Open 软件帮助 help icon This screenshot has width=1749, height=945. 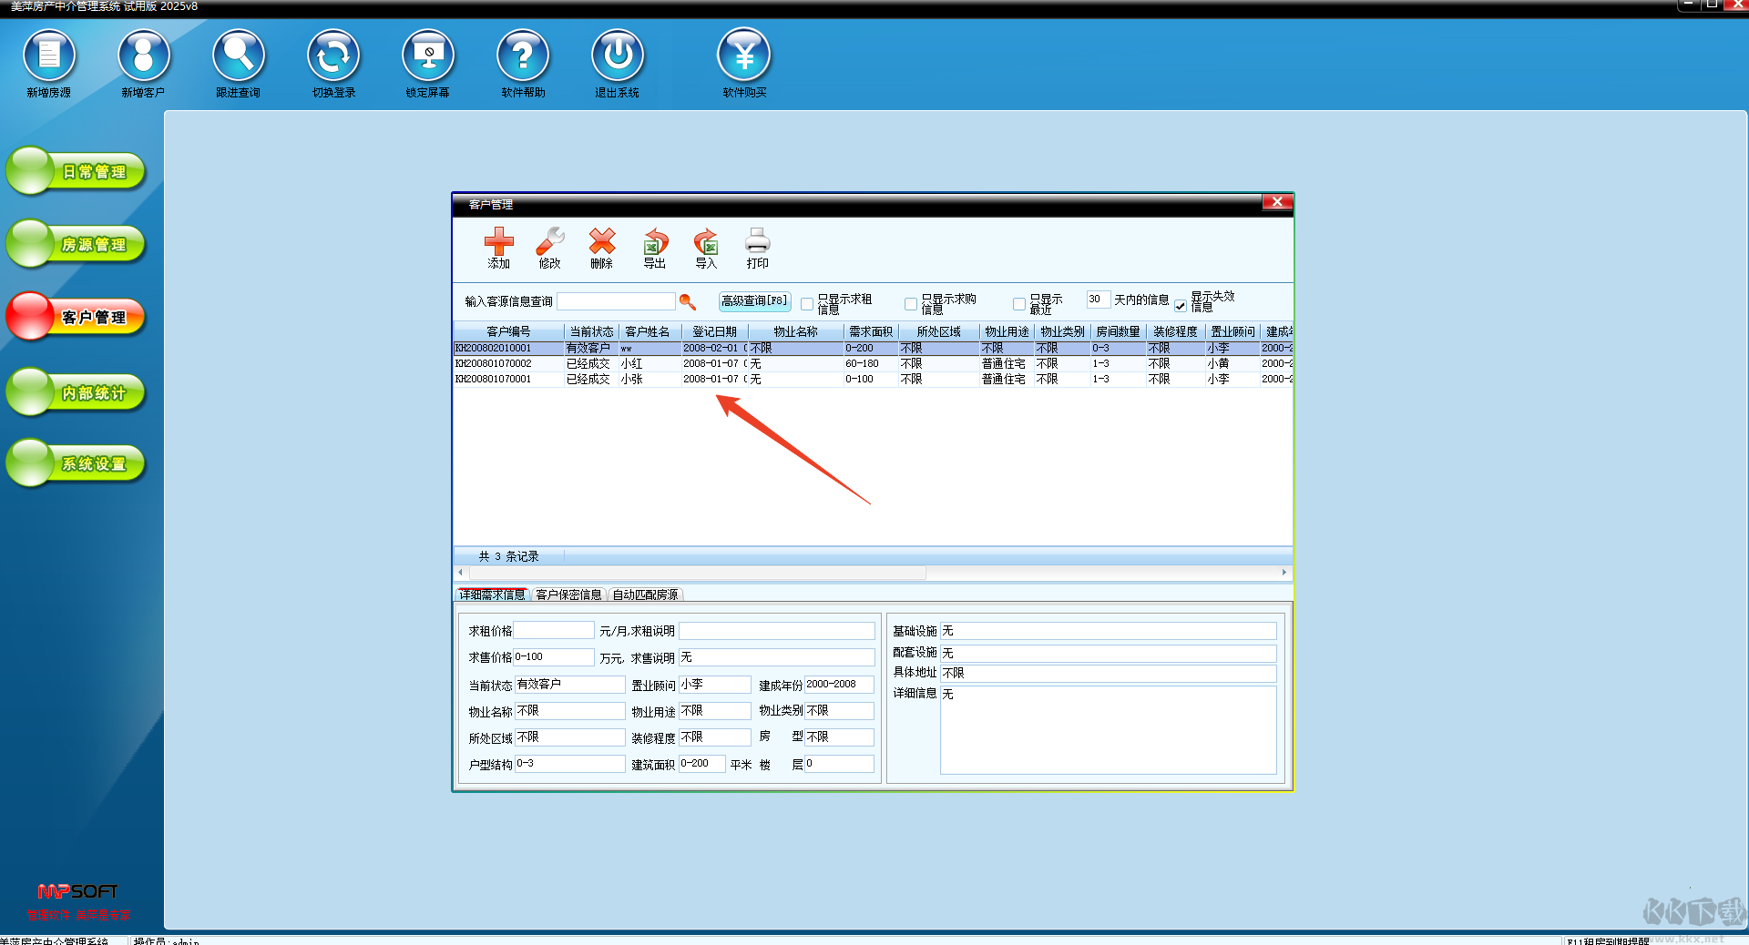click(x=523, y=56)
